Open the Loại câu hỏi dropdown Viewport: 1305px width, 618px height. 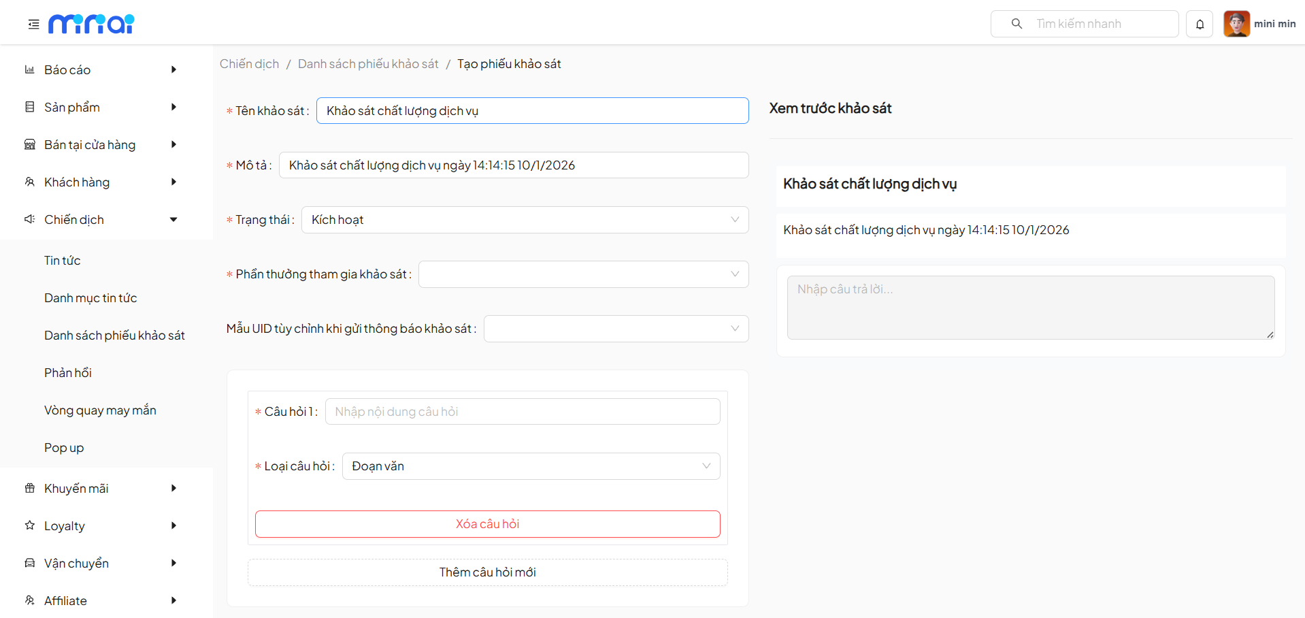click(x=530, y=466)
